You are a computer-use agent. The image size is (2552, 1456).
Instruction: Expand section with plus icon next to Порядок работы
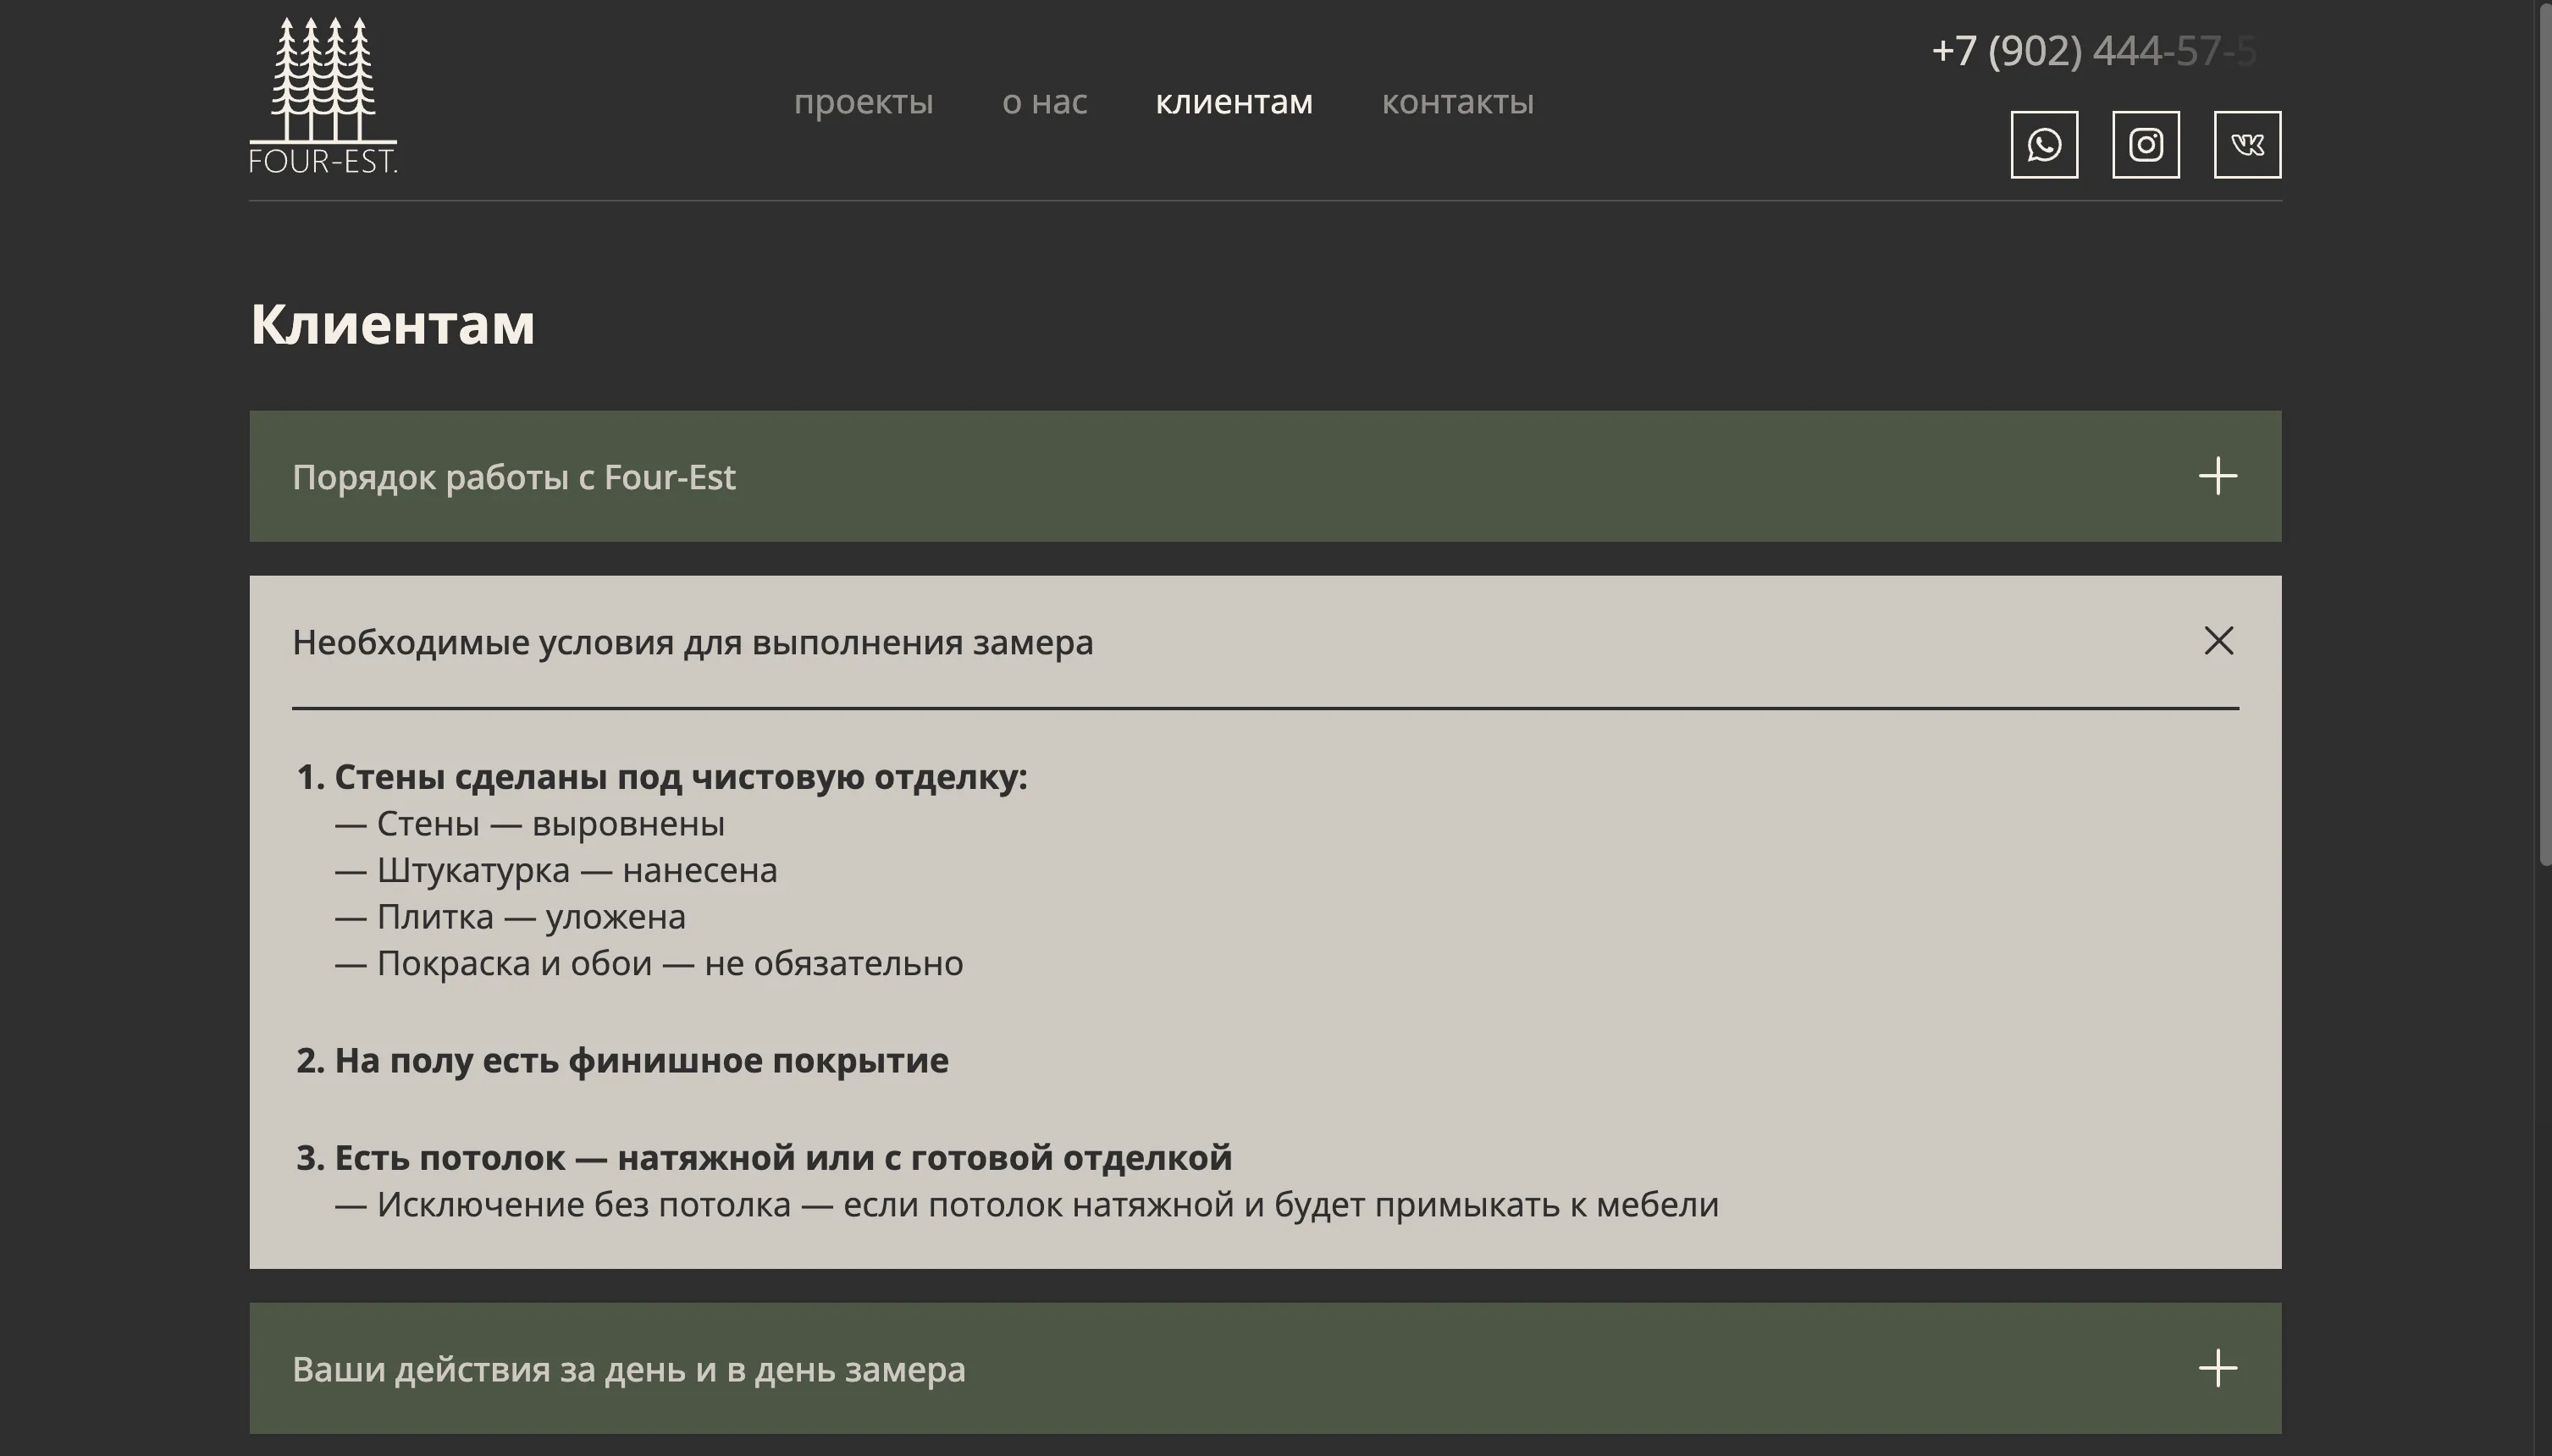click(x=2218, y=476)
